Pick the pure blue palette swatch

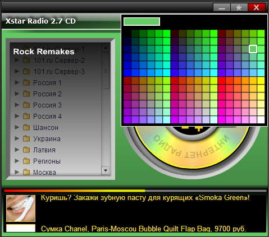point(127,73)
